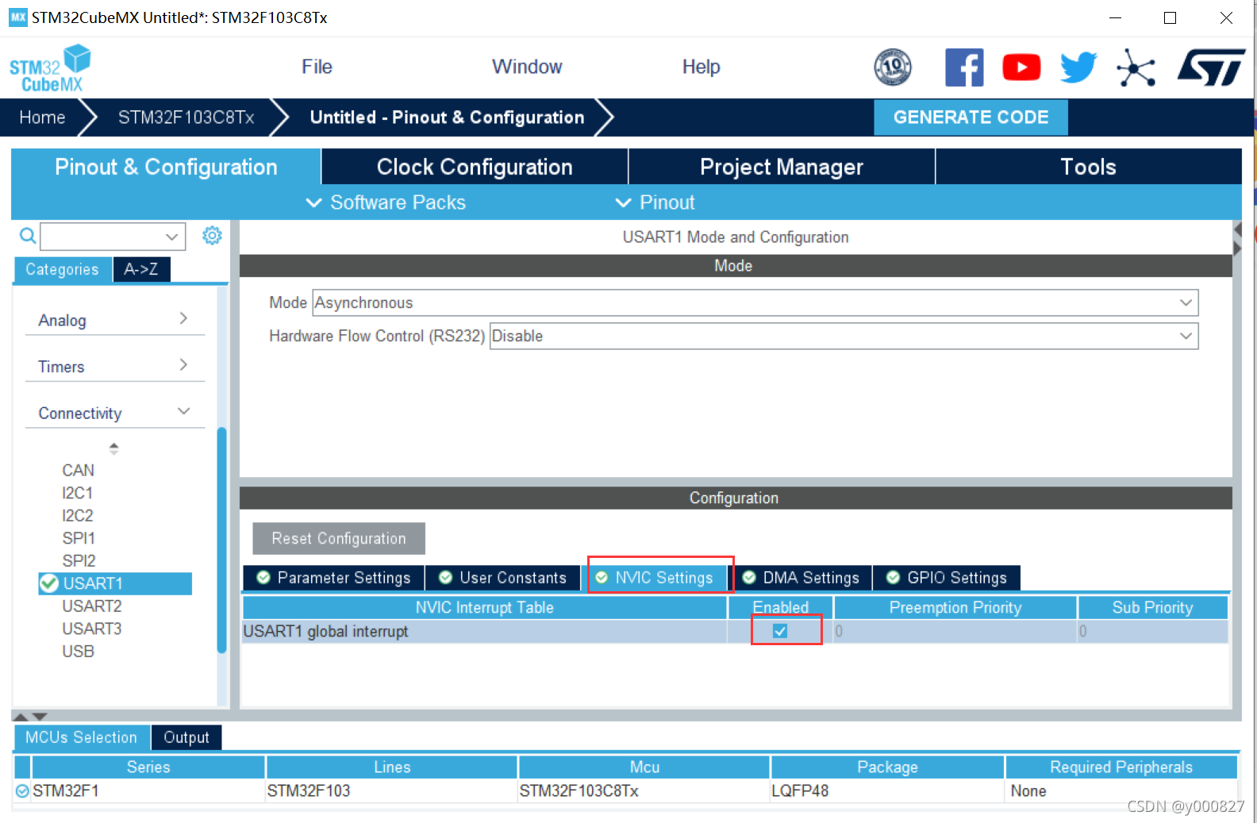Open the peripheral search combo box
This screenshot has width=1257, height=823.
(x=113, y=237)
